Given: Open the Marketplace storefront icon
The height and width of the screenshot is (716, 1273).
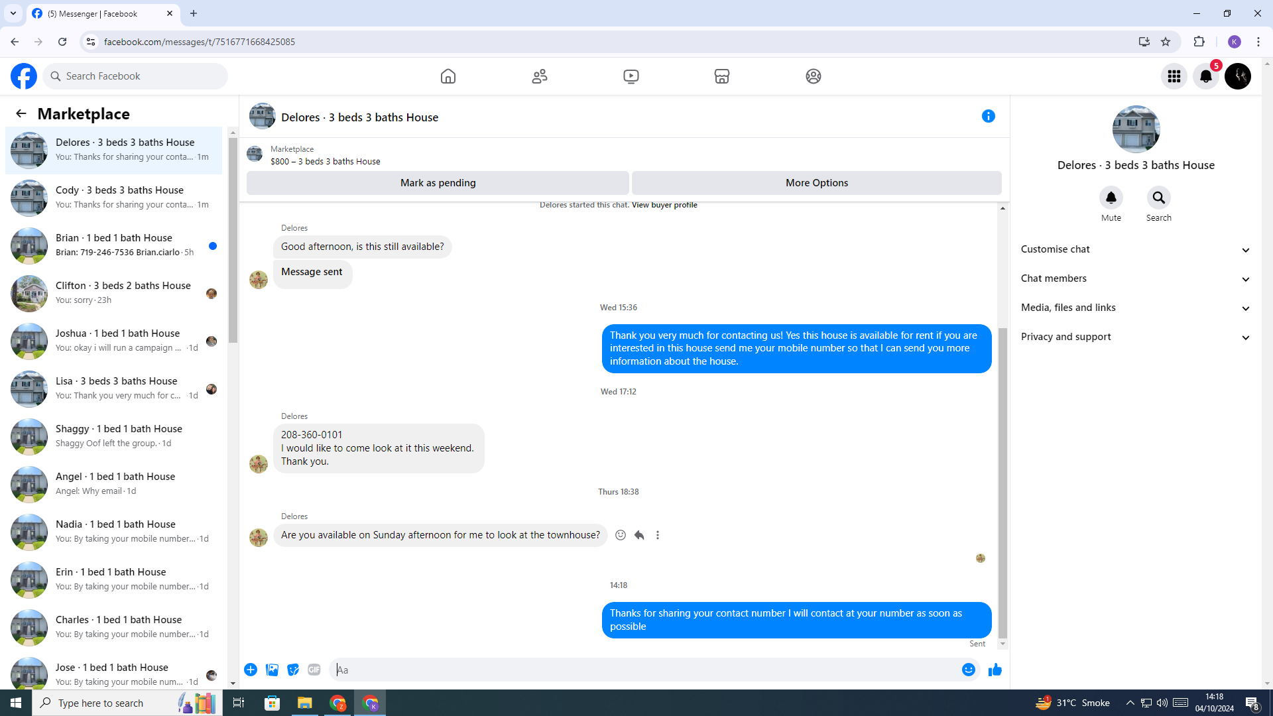Looking at the screenshot, I should pos(722,76).
